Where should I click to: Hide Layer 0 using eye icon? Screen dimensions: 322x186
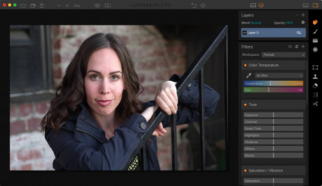click(x=244, y=33)
